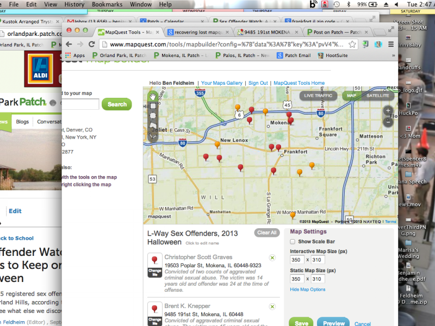Screen dimensions: 435x326
Task: Open the Help menu in the menu bar
Action: pos(165,4)
